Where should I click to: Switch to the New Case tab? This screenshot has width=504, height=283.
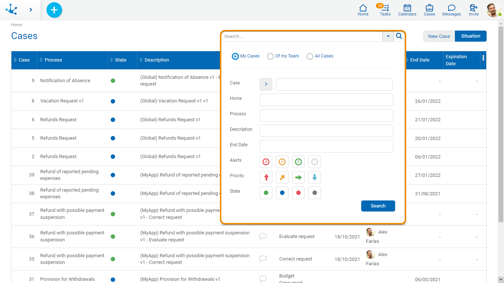coord(439,36)
